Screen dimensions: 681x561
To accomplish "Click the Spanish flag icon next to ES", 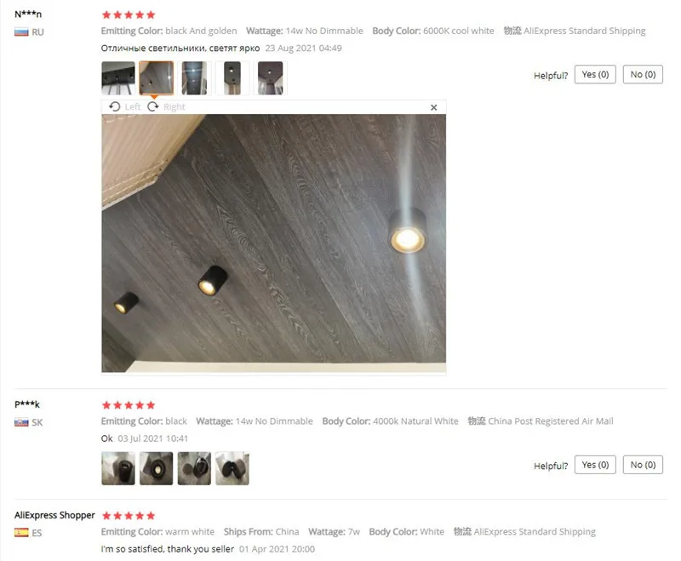I will 21,533.
